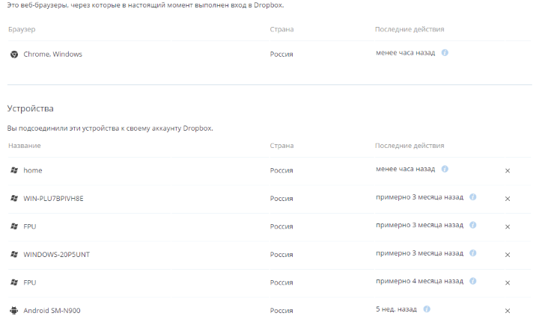Screen dimensions: 539x331
Task: Click the info icon in the Chrome, Windows row
Action: click(445, 53)
